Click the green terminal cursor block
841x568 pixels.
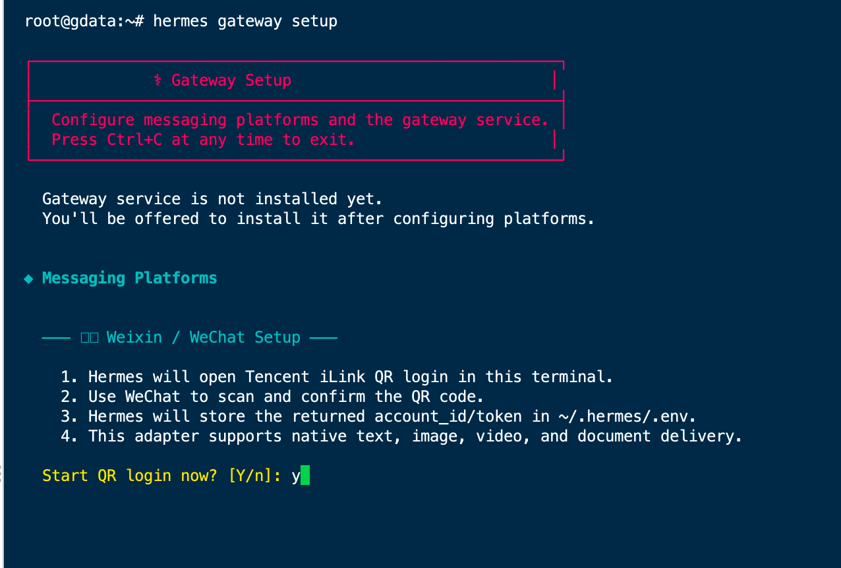[x=304, y=475]
